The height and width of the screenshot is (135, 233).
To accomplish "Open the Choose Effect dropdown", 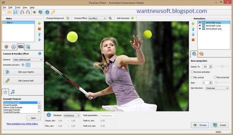I will (x=97, y=18).
